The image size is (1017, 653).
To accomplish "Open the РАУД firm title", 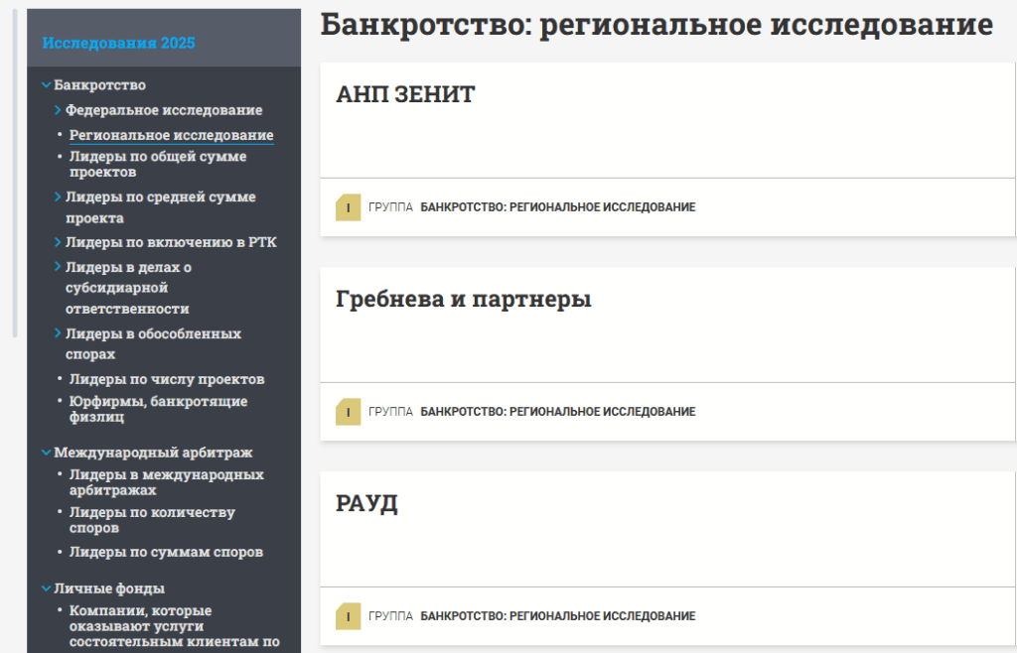I will tap(367, 504).
